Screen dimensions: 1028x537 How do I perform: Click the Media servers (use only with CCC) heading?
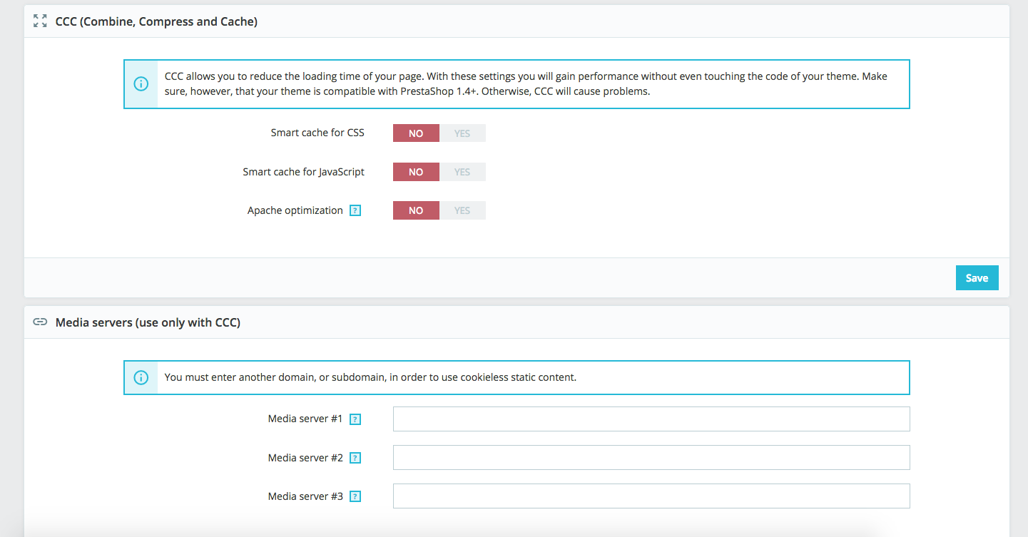(x=148, y=322)
